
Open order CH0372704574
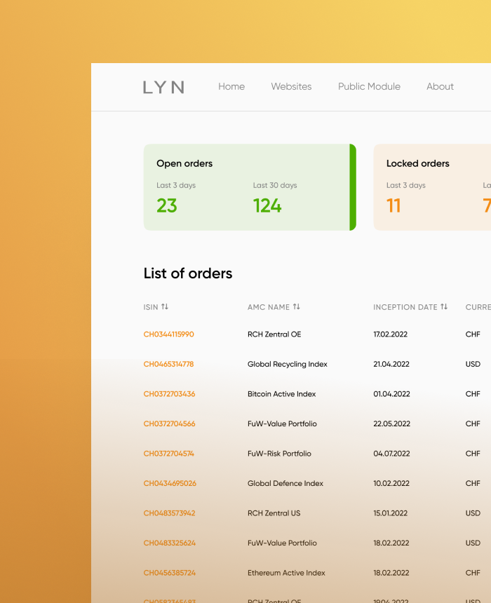pyautogui.click(x=169, y=454)
